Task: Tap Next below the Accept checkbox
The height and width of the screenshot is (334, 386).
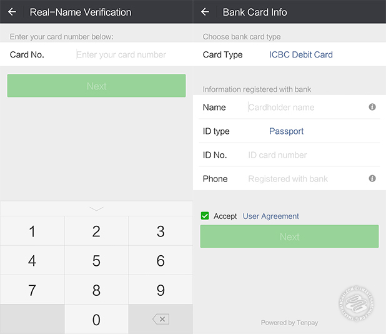Action: 289,236
